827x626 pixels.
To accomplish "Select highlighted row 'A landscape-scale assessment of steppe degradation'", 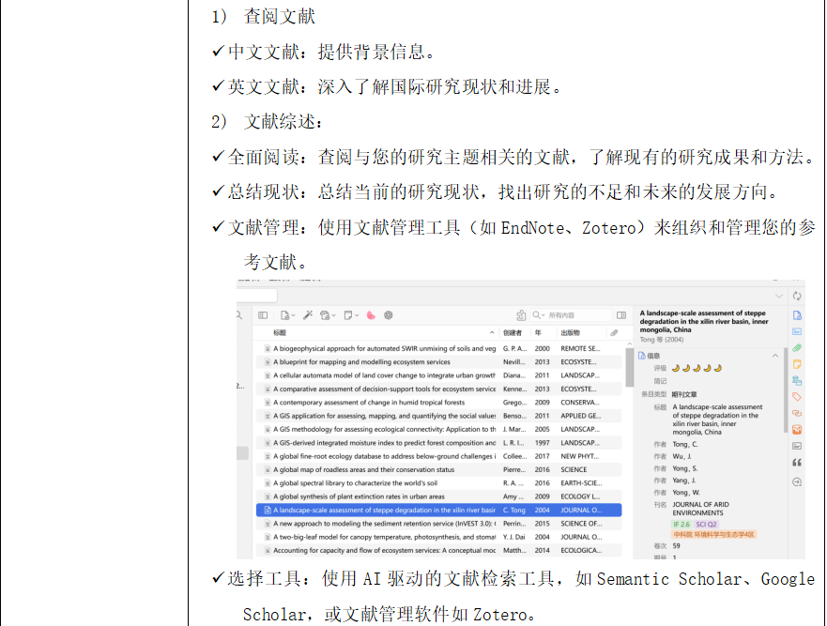I will [x=438, y=510].
